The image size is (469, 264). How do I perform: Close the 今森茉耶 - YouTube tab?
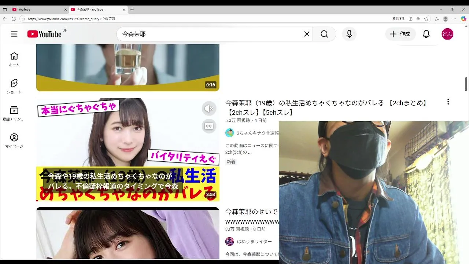[124, 10]
